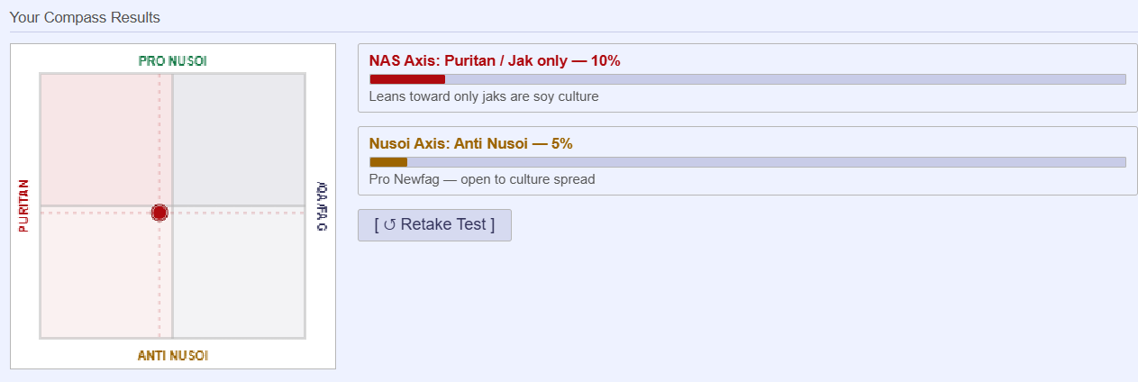1138x382 pixels.
Task: Select the NAS Axis: Puritan / Jak only heading
Action: tap(495, 60)
